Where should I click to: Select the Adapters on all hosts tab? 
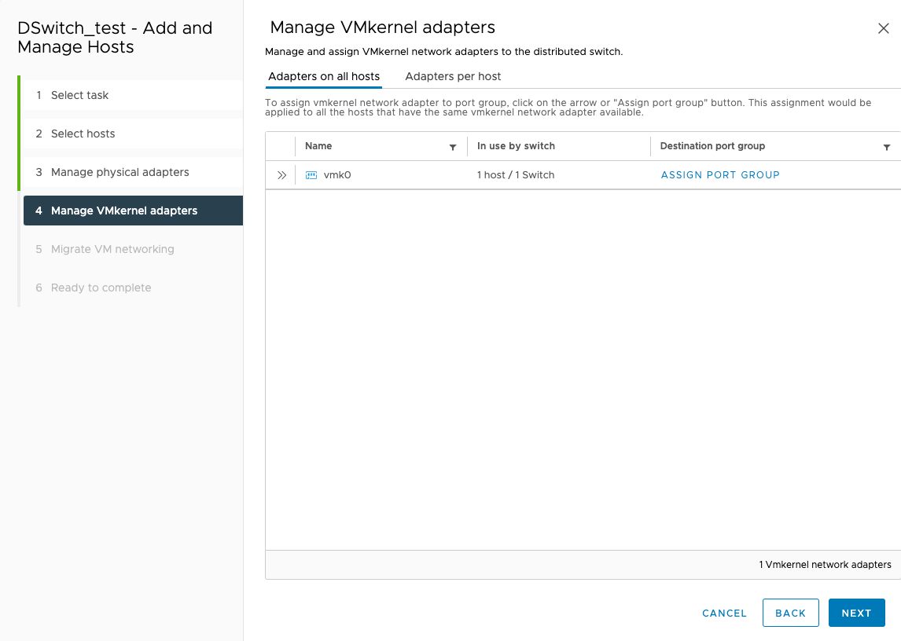(x=325, y=76)
